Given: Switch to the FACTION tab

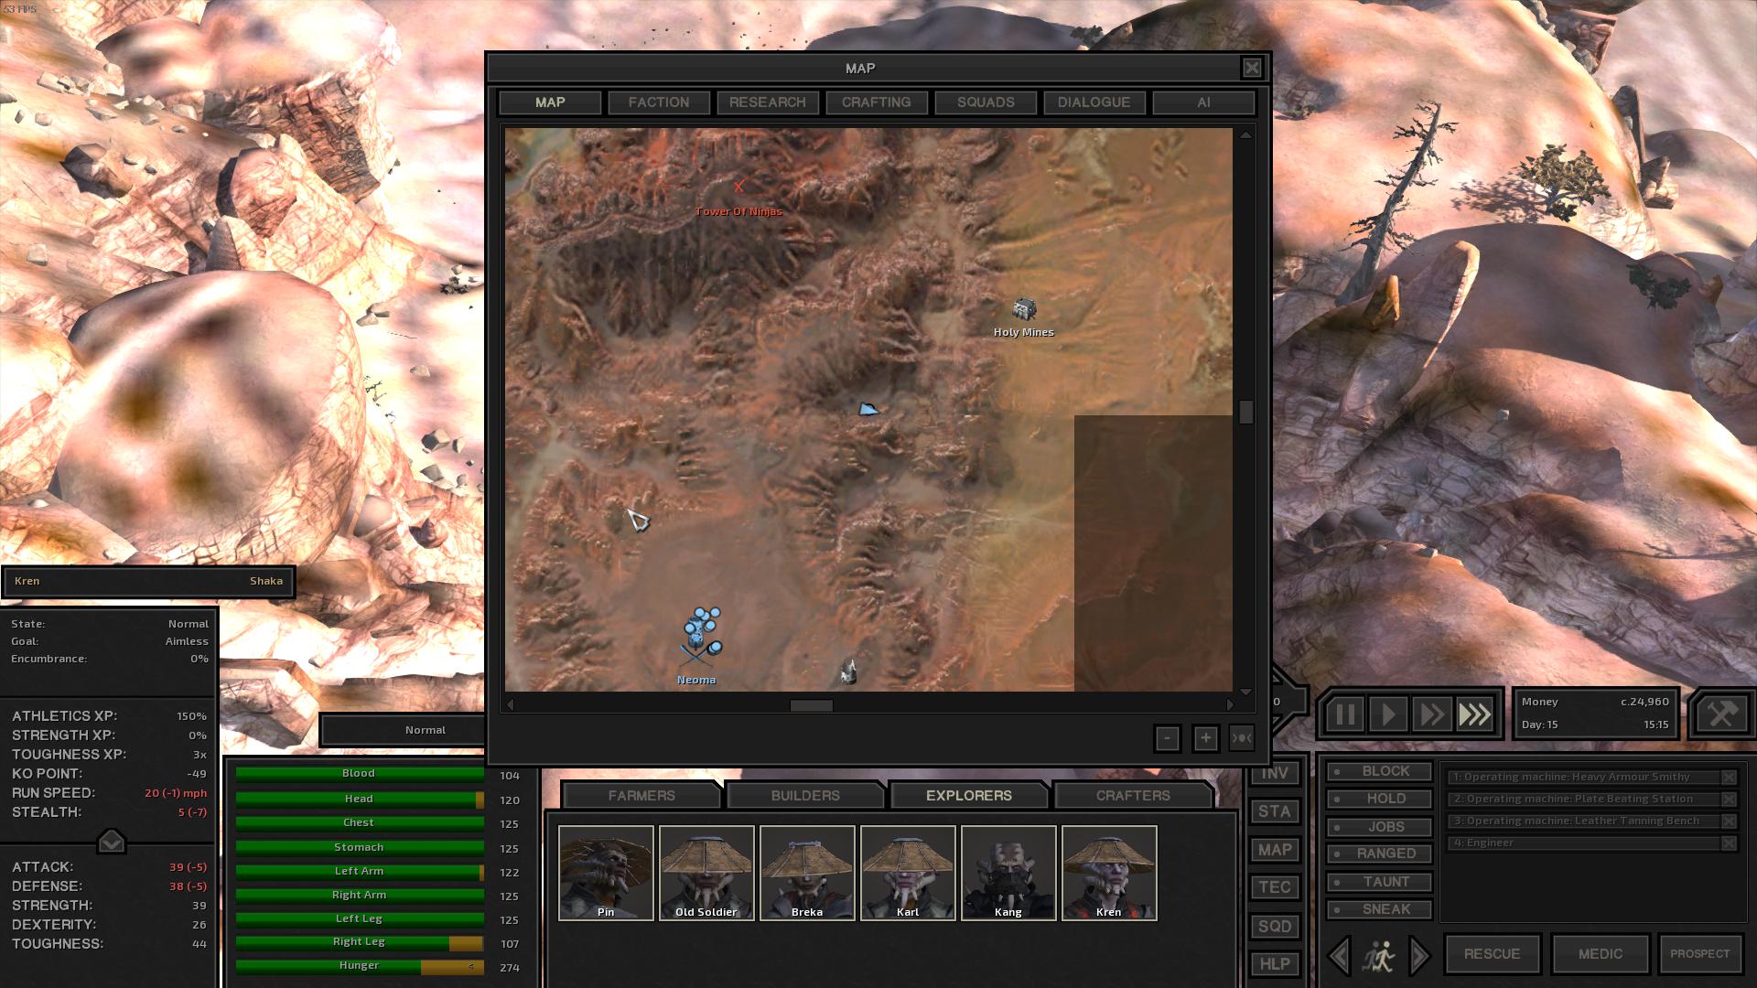Looking at the screenshot, I should 659,102.
